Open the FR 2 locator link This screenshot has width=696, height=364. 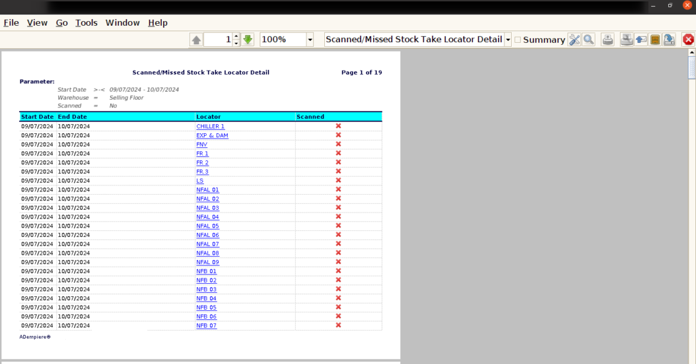click(x=203, y=163)
